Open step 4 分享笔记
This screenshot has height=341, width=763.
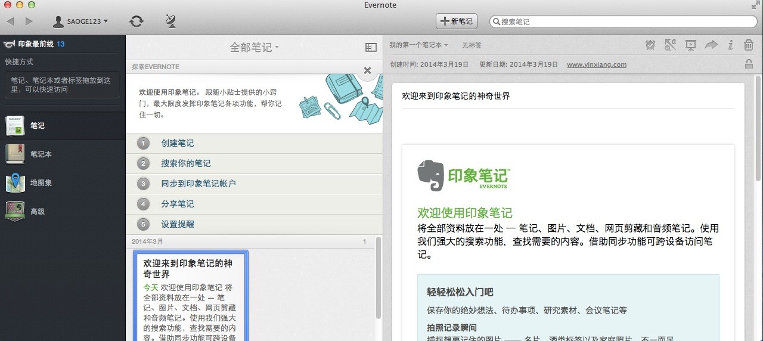254,204
